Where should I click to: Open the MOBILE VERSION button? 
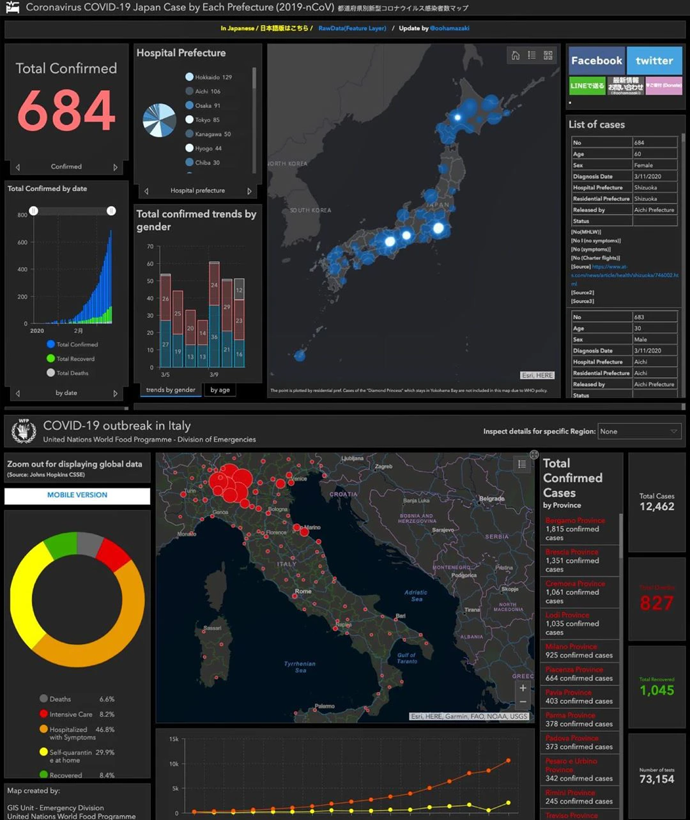click(77, 495)
